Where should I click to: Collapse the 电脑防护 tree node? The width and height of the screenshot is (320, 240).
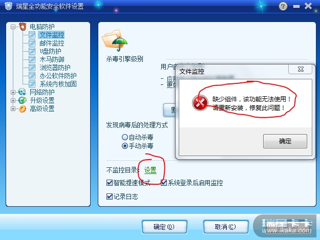click(x=13, y=27)
